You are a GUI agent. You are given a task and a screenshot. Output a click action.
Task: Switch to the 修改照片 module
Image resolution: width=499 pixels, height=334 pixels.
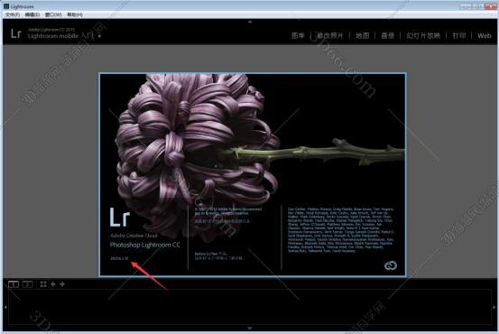click(330, 36)
